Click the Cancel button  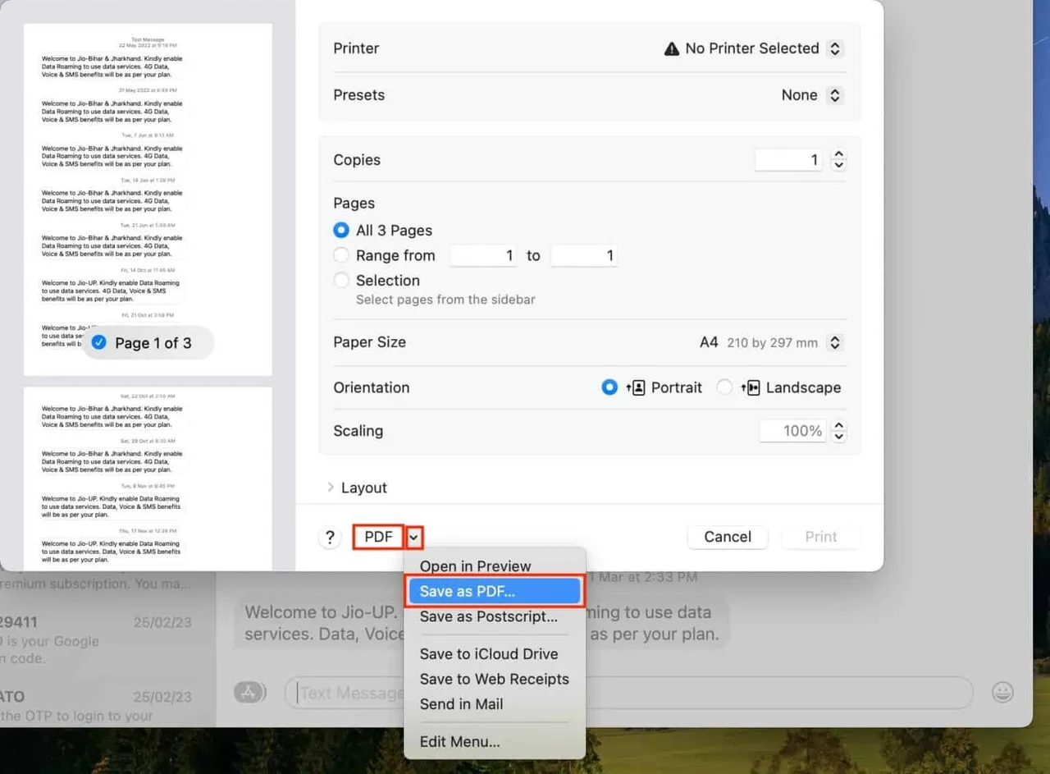pyautogui.click(x=727, y=537)
